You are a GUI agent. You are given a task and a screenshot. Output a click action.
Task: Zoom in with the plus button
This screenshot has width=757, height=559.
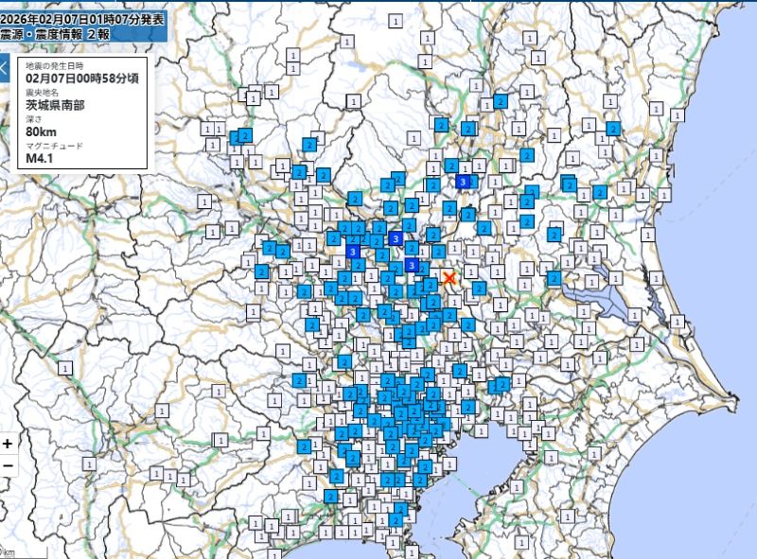pos(8,445)
